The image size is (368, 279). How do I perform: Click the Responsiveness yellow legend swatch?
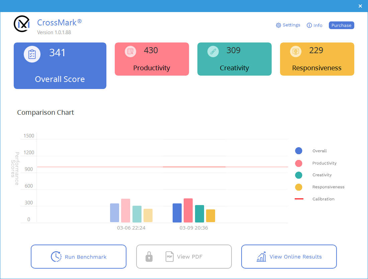(298, 187)
